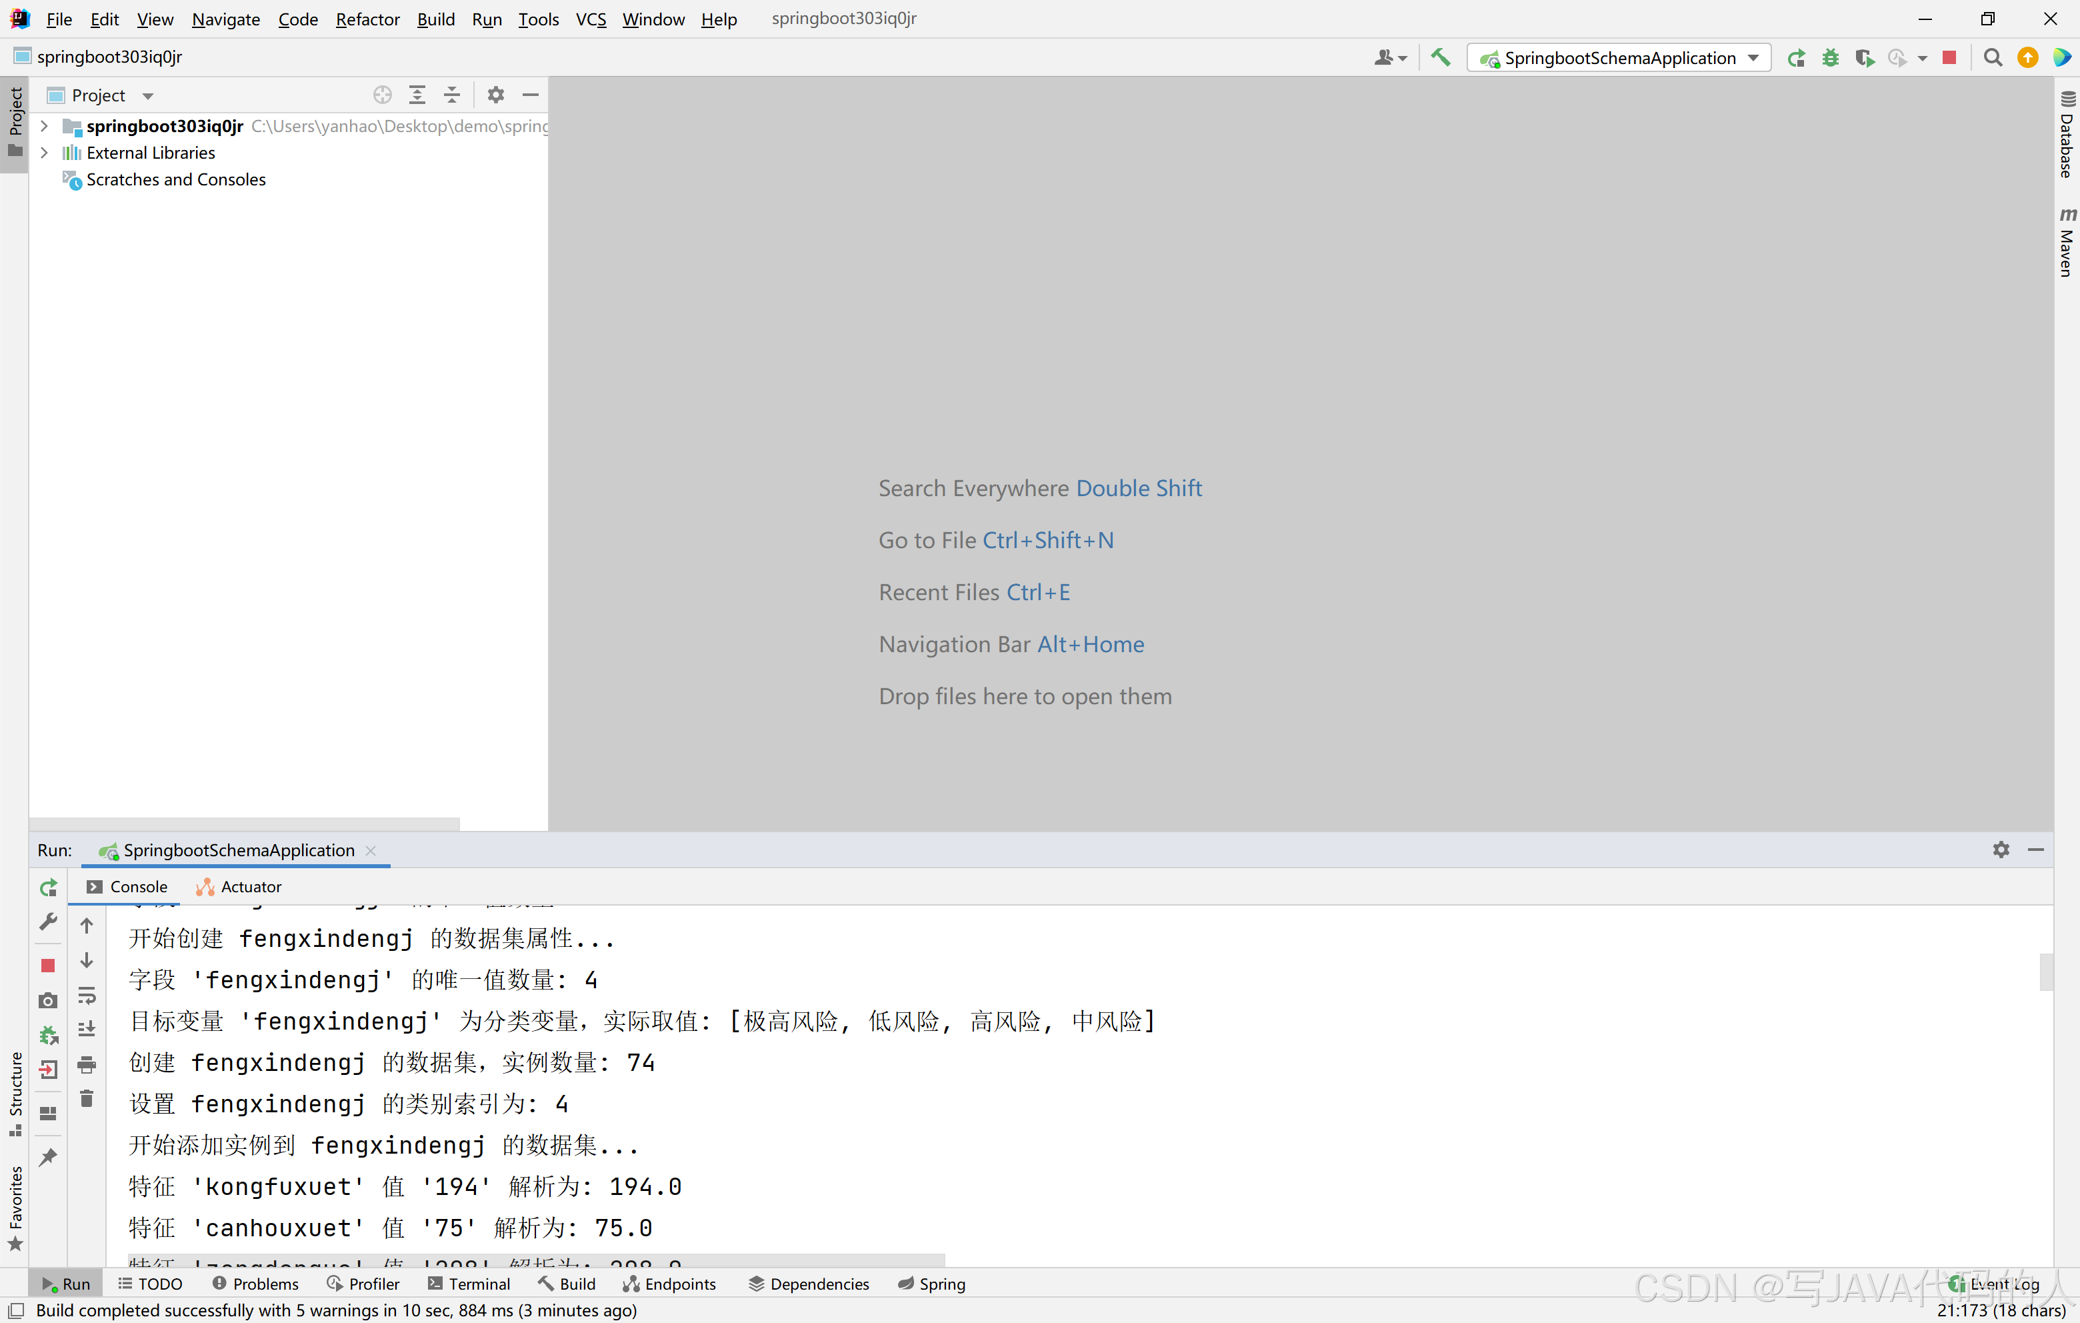Viewport: 2080px width, 1323px height.
Task: Print console output with printer icon
Action: click(87, 1065)
